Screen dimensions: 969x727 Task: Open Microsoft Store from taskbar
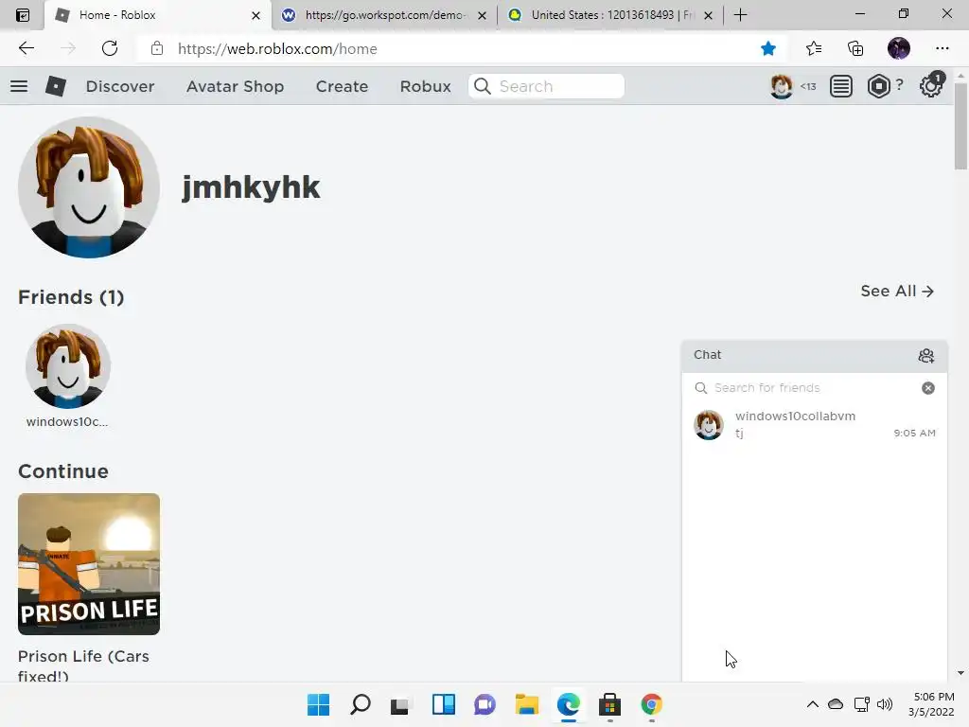[610, 704]
